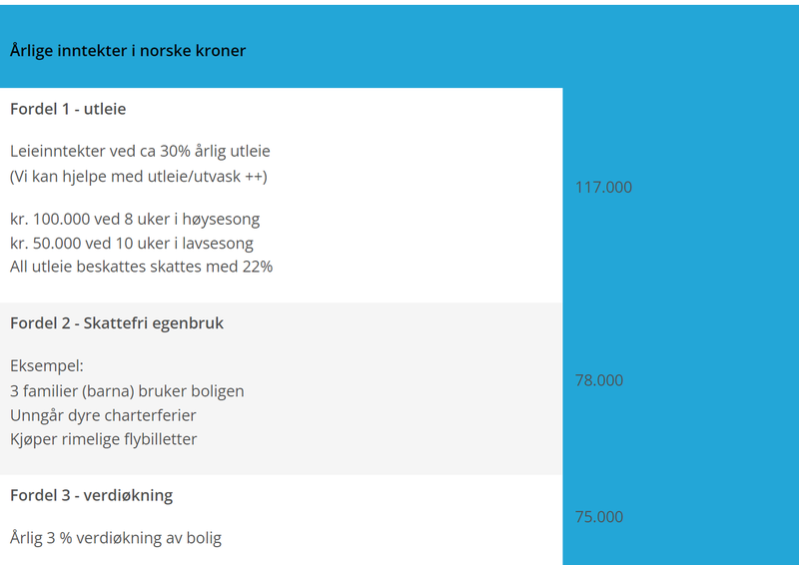Click the "Årlige inntekter i norske kroner" header
This screenshot has width=799, height=565.
128,51
